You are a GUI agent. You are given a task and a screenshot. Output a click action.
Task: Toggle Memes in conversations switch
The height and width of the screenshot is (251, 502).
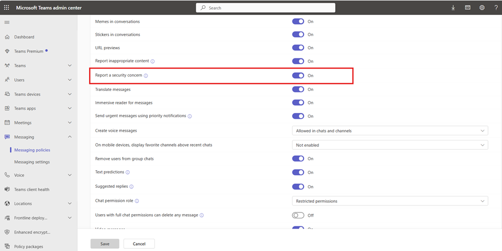coord(298,21)
